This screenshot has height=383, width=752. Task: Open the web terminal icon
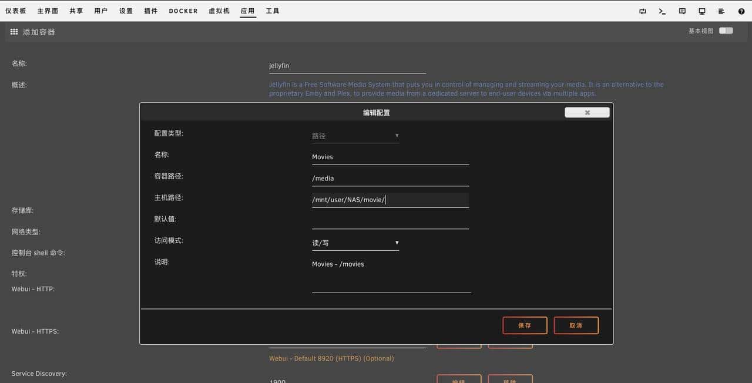coord(662,11)
